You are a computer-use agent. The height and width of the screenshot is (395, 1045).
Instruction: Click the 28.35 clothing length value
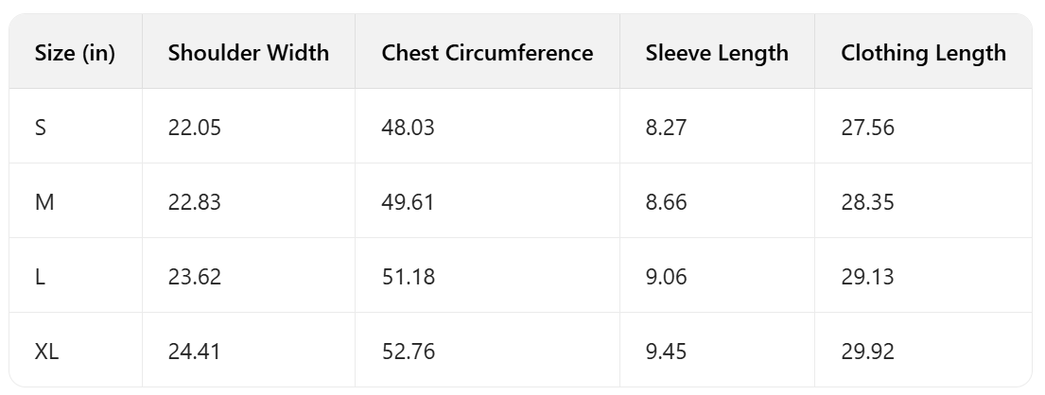(867, 202)
